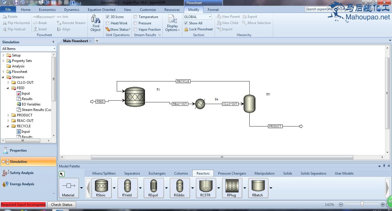Select the B4 heat exchanger block
392x211 pixels.
[200, 104]
